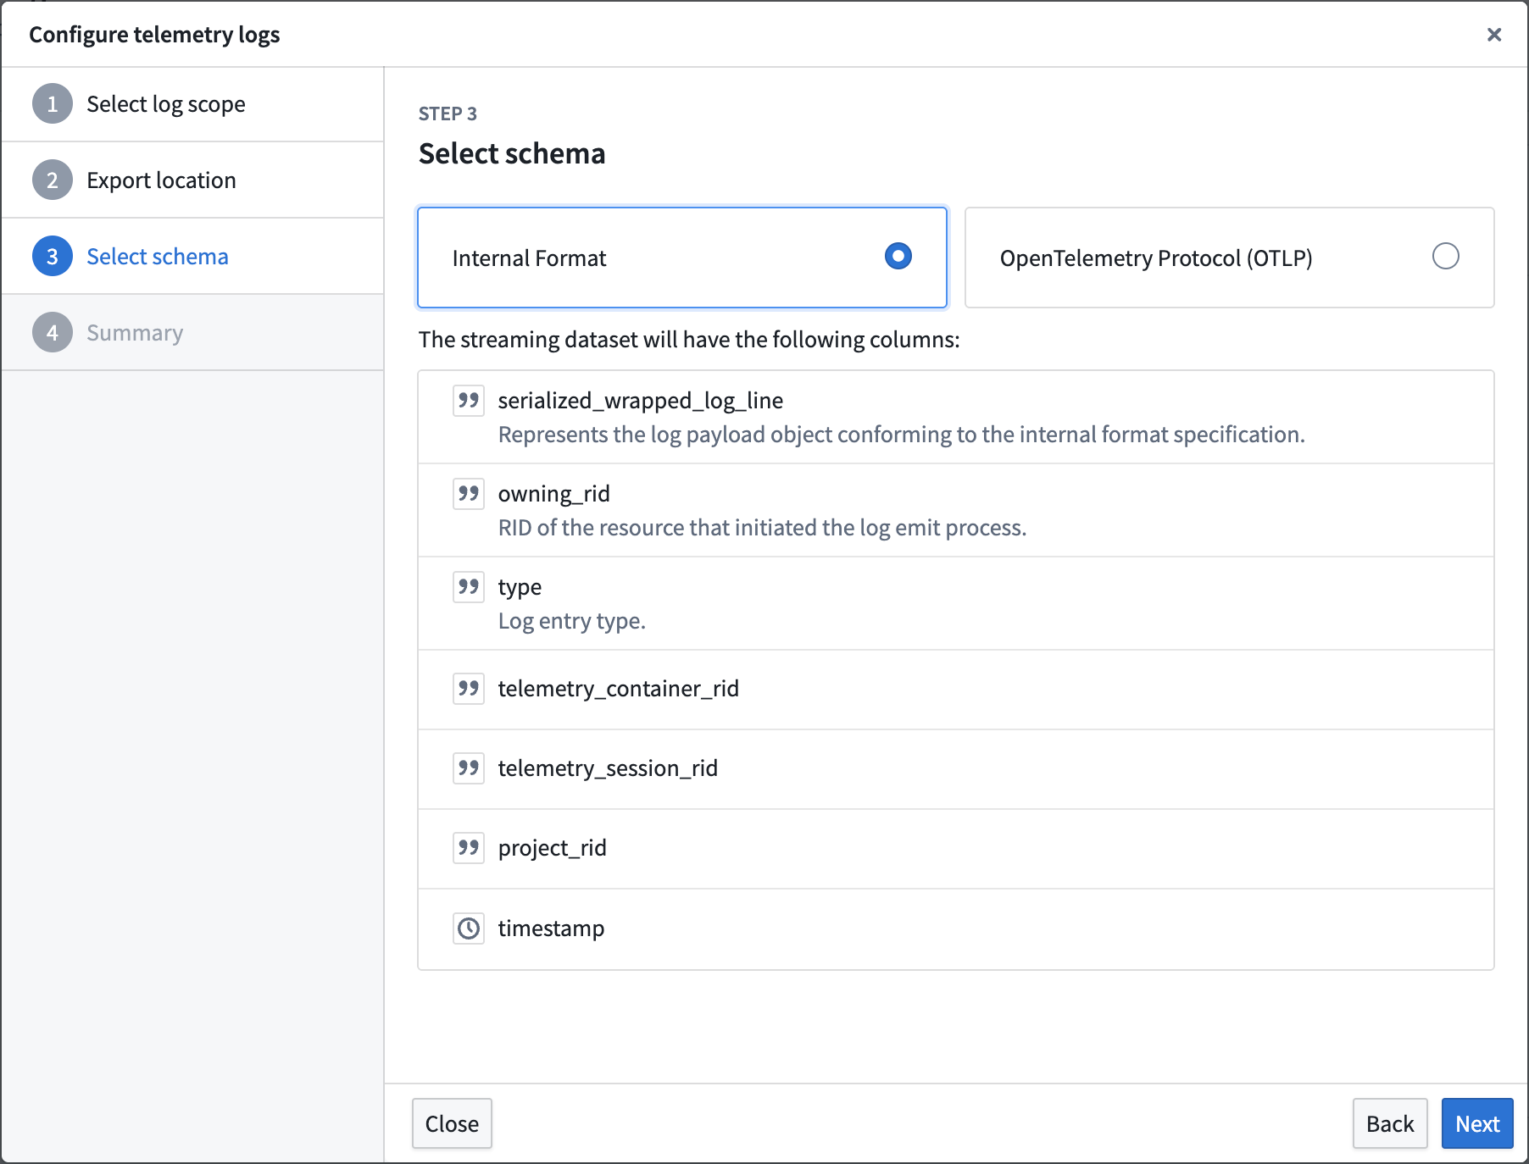Click the string icon next to project_rid
1529x1164 pixels.
[468, 847]
